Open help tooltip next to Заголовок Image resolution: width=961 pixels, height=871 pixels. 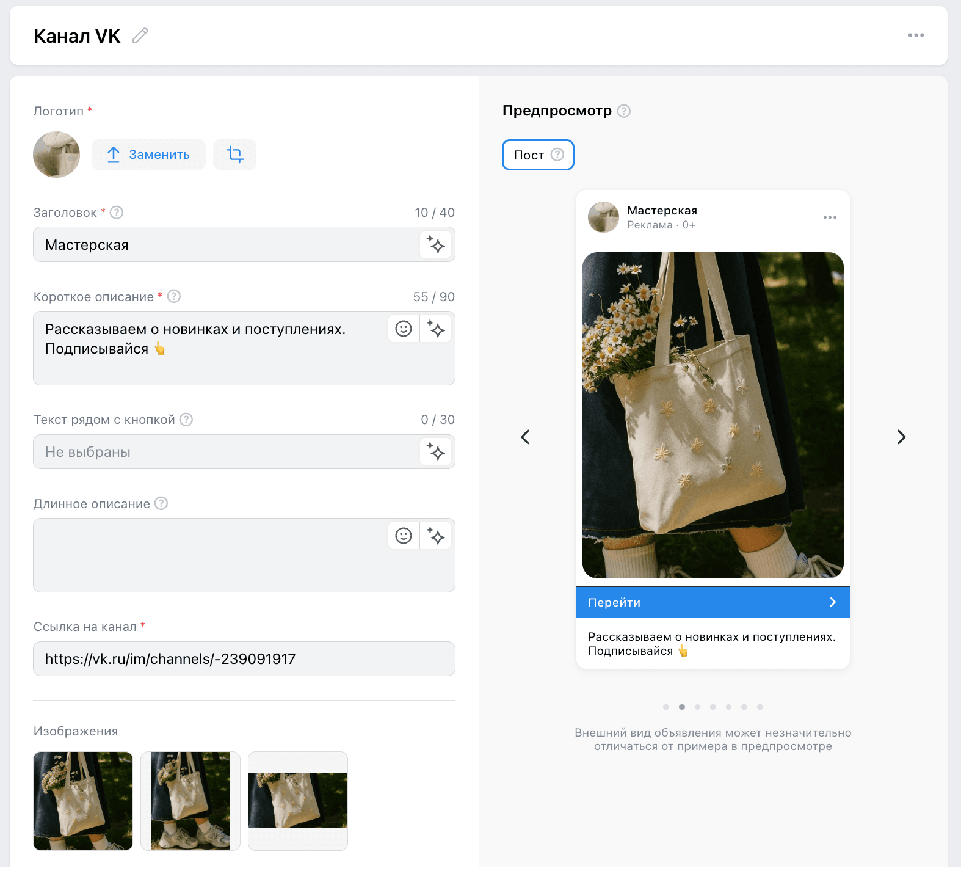point(117,213)
